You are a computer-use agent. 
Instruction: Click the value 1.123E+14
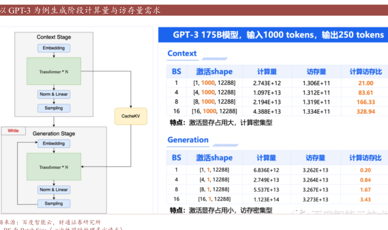(x=266, y=200)
